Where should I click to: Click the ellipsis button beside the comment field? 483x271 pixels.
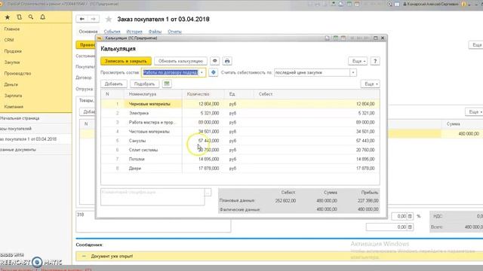coord(208,193)
